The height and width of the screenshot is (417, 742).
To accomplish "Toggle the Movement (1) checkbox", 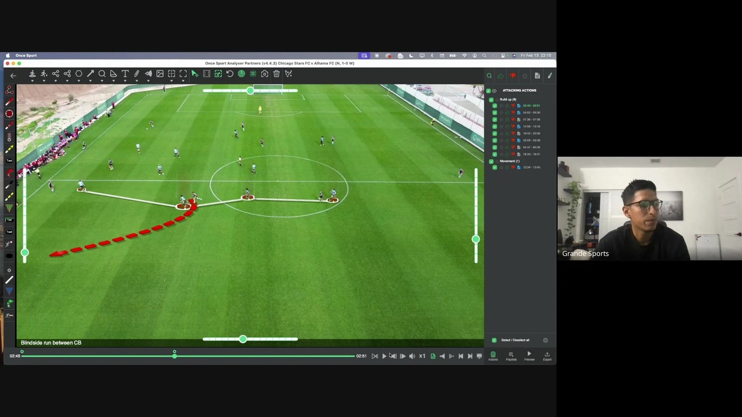I will click(491, 161).
